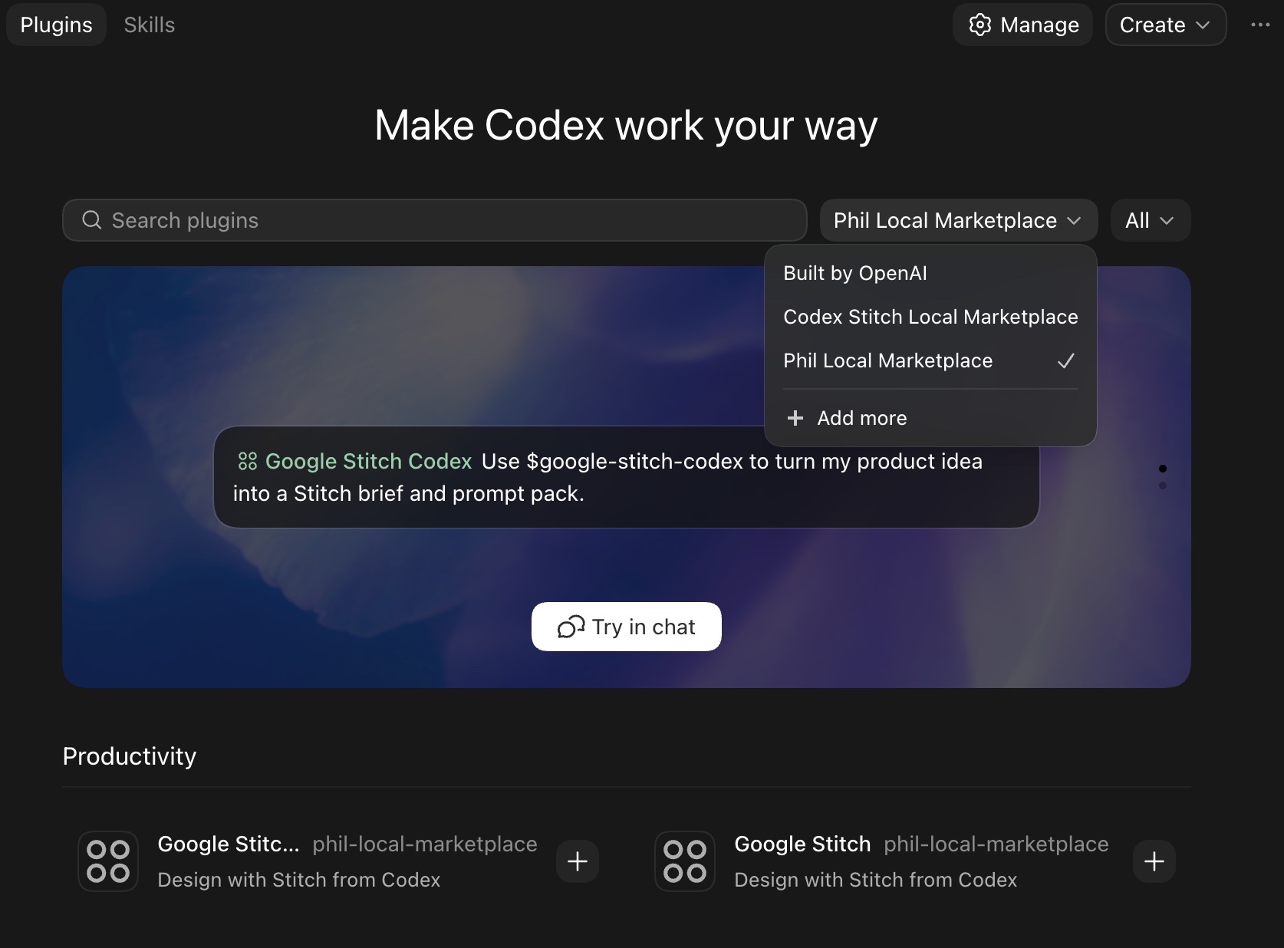Open the All filter dropdown
1284x948 pixels.
[x=1151, y=221]
